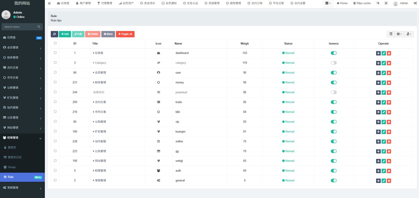The height and width of the screenshot is (198, 419).
Task: Click the Wipe cache link
Action: point(362,3)
